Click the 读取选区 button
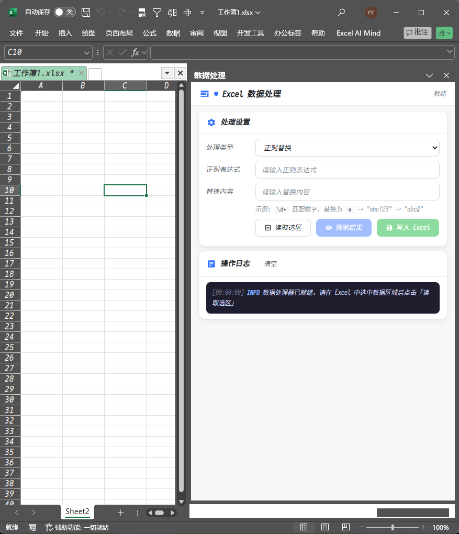 [x=283, y=228]
